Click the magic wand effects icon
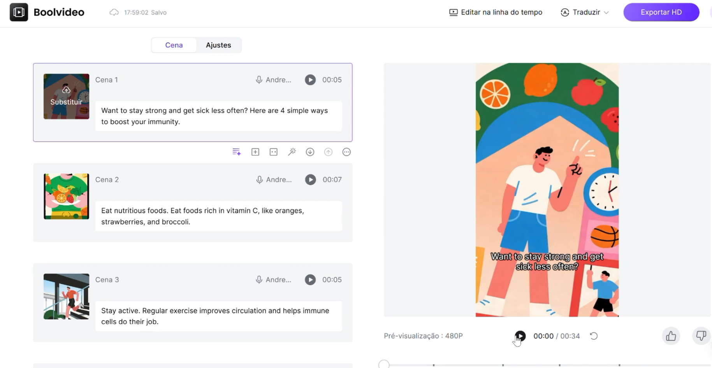 [x=292, y=152]
